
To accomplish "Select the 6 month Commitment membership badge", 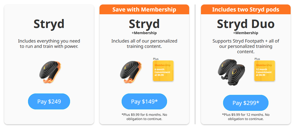I will (x=163, y=71).
